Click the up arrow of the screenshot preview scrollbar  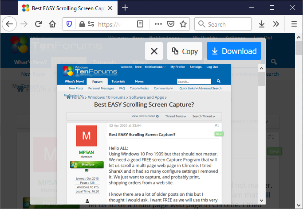[261, 68]
